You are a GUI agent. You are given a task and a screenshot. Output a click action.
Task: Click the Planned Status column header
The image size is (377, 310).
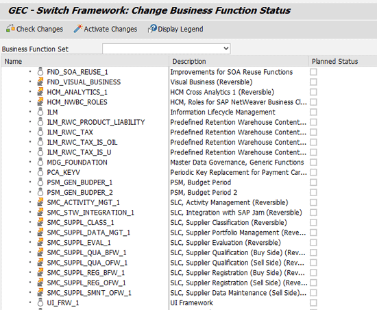(x=343, y=61)
